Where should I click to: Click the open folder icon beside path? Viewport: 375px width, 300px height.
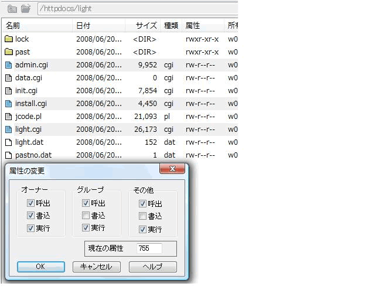click(x=25, y=9)
